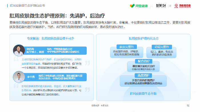The image size is (200, 112).
Task: Click the opening quotation mark beside 刘仍海's quote
Action: point(16,59)
